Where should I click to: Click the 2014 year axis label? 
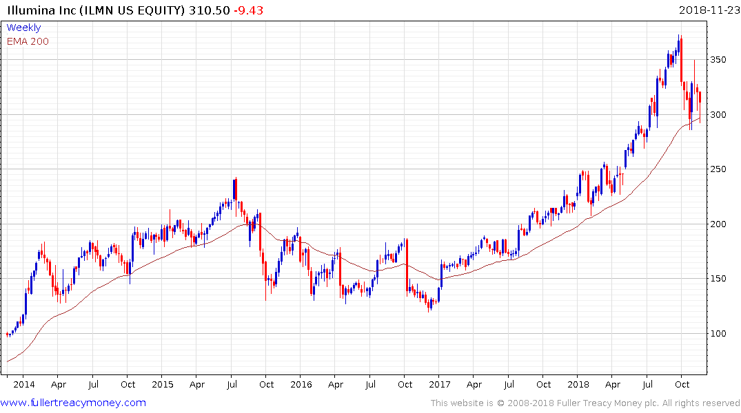pyautogui.click(x=23, y=384)
